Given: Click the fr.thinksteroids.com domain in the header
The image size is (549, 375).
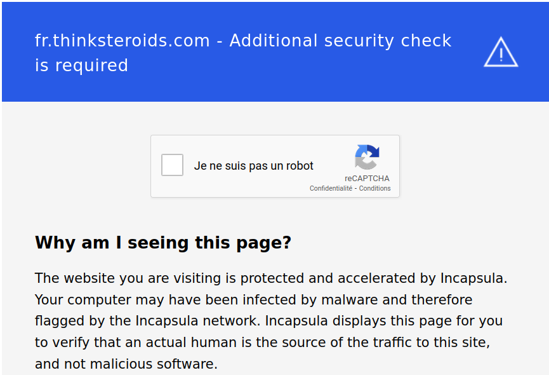Looking at the screenshot, I should point(122,41).
